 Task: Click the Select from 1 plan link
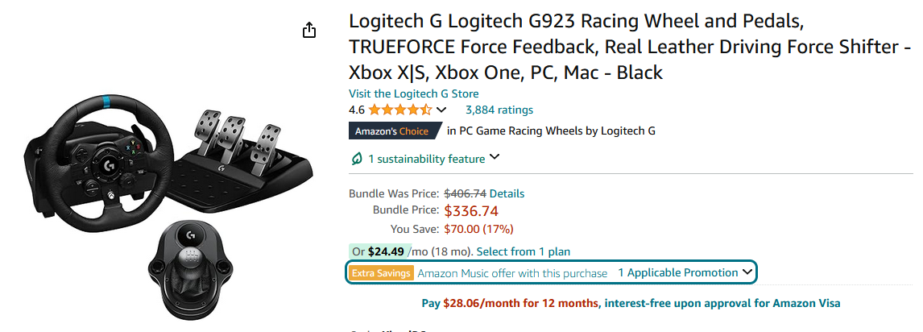point(524,251)
